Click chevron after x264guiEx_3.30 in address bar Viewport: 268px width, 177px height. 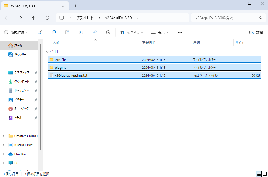tap(138, 18)
